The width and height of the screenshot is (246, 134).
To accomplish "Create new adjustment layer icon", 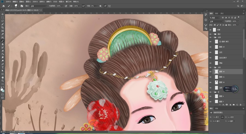I will coord(230,105).
